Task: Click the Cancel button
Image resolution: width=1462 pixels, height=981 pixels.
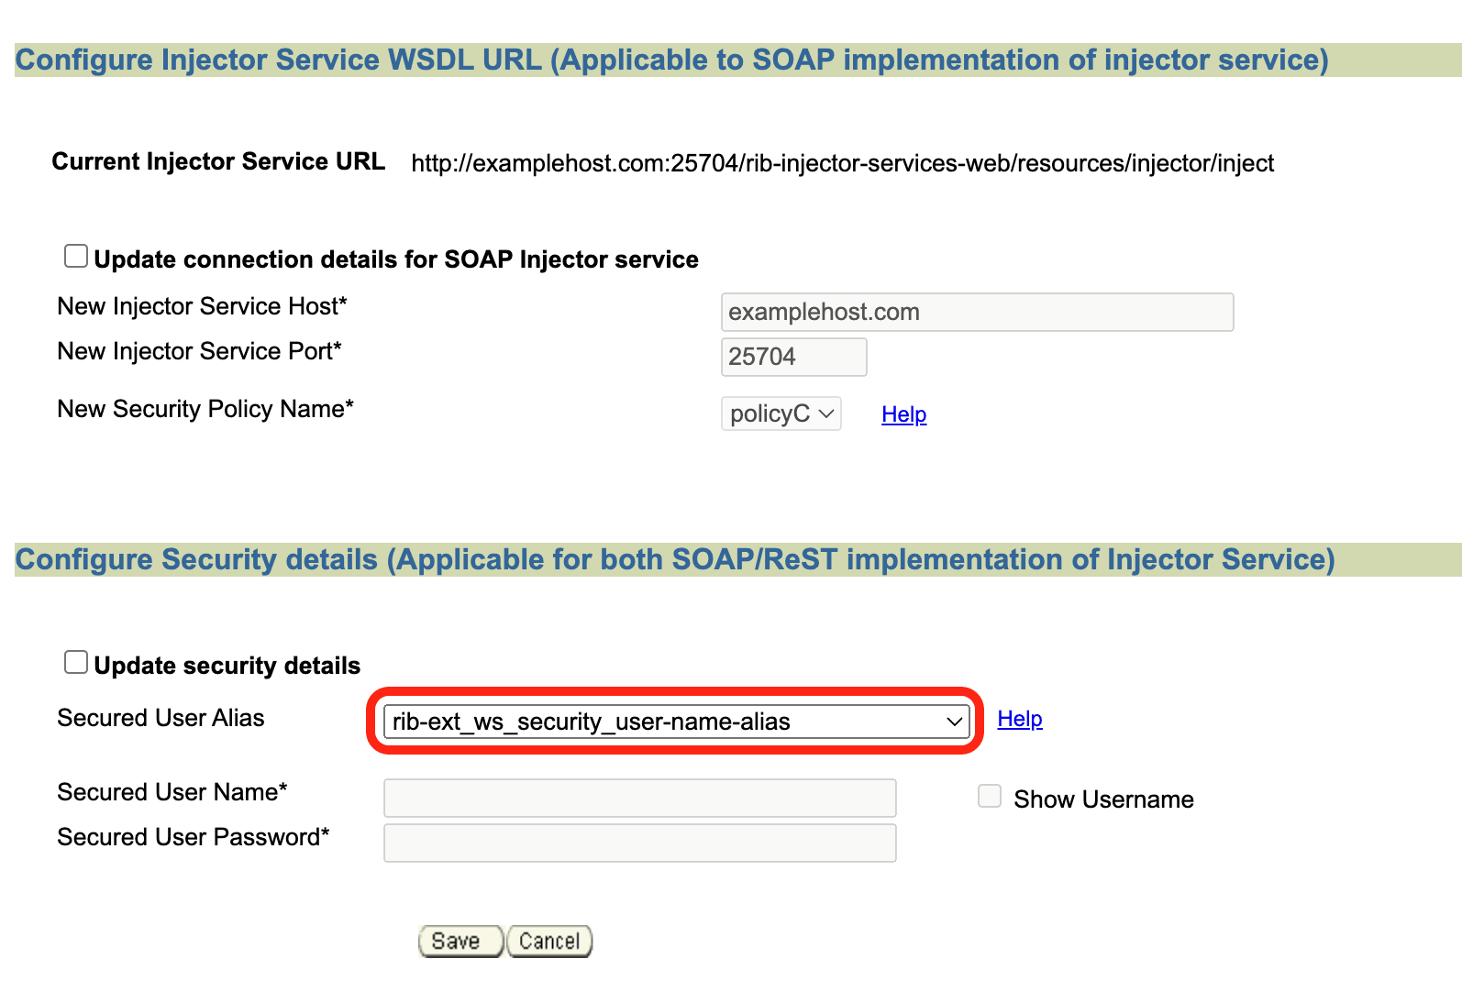Action: point(549,942)
